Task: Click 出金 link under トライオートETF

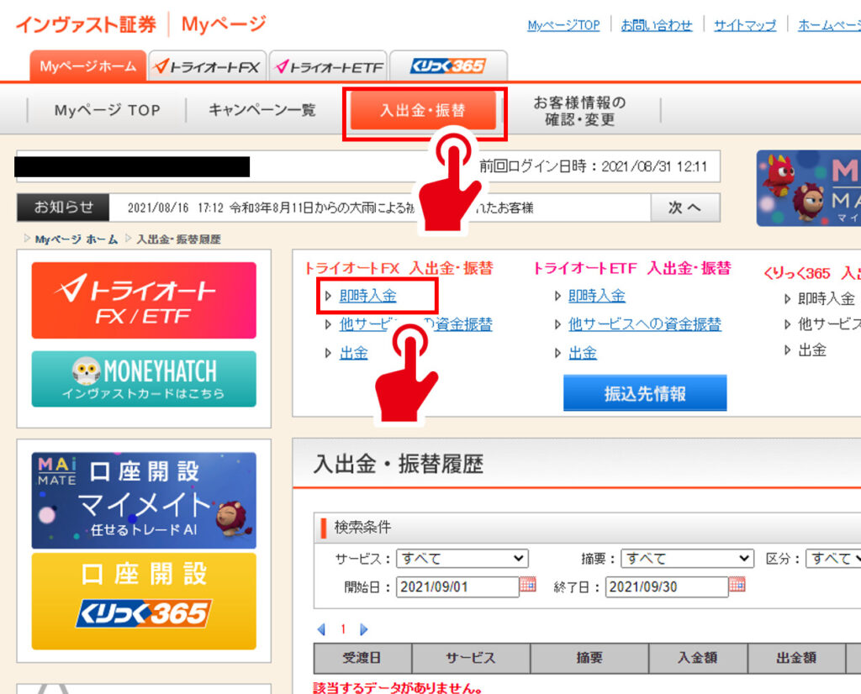Action: coord(582,353)
